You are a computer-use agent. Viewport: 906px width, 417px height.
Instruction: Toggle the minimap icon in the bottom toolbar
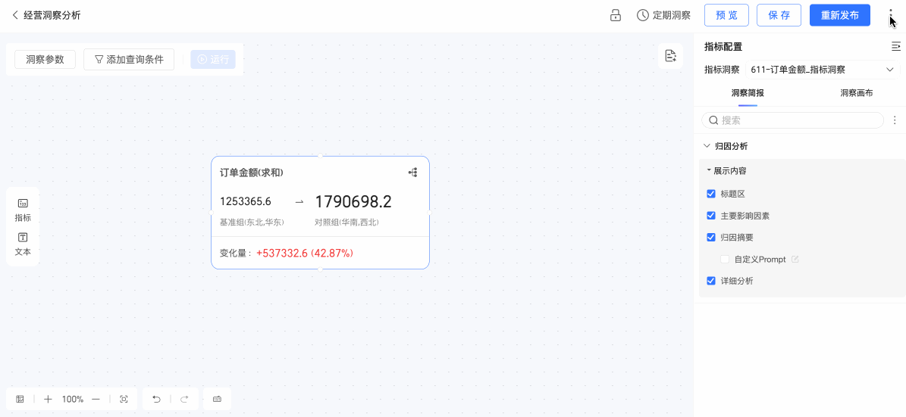tap(20, 399)
